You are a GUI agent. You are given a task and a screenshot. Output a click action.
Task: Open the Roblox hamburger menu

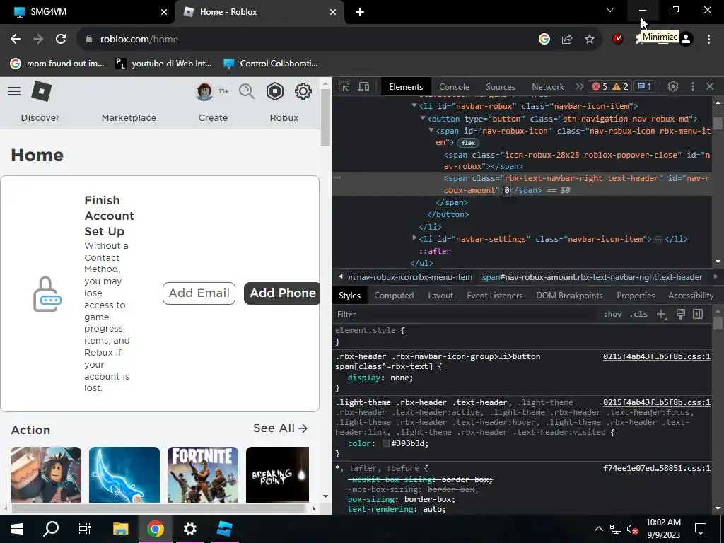14,91
